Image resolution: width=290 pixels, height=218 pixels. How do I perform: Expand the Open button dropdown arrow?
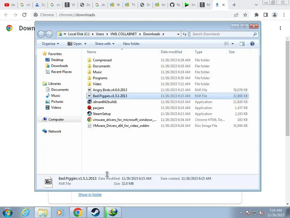click(x=85, y=44)
